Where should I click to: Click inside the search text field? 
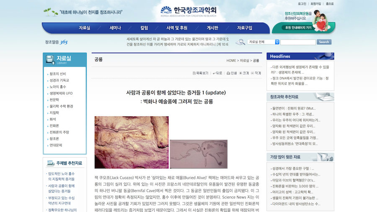[297, 42]
